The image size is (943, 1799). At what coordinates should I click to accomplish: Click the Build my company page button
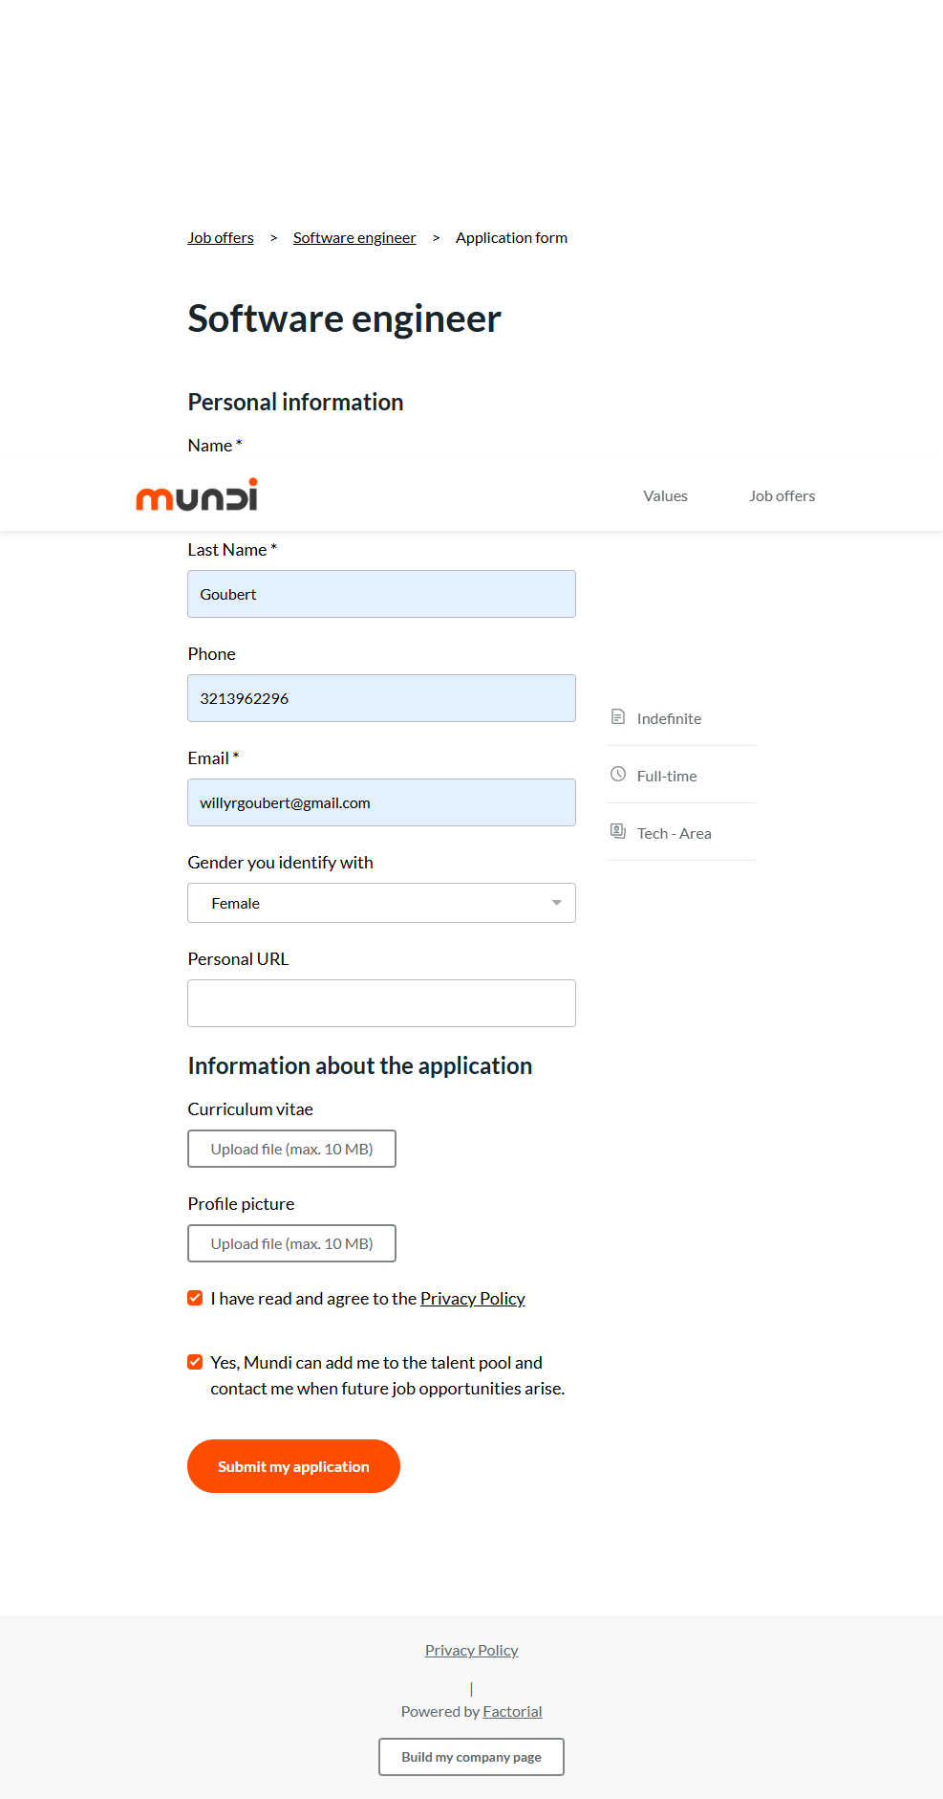pos(471,1757)
